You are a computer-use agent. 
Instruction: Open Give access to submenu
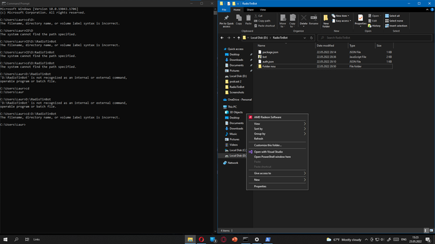[x=277, y=174]
